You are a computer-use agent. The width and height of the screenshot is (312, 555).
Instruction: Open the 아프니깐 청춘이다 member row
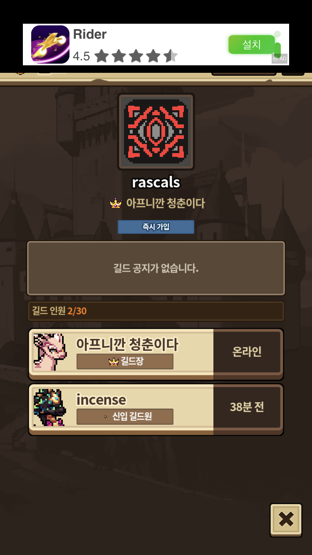(x=156, y=354)
